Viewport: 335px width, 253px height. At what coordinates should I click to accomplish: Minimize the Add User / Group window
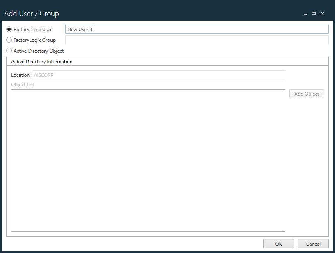click(305, 13)
